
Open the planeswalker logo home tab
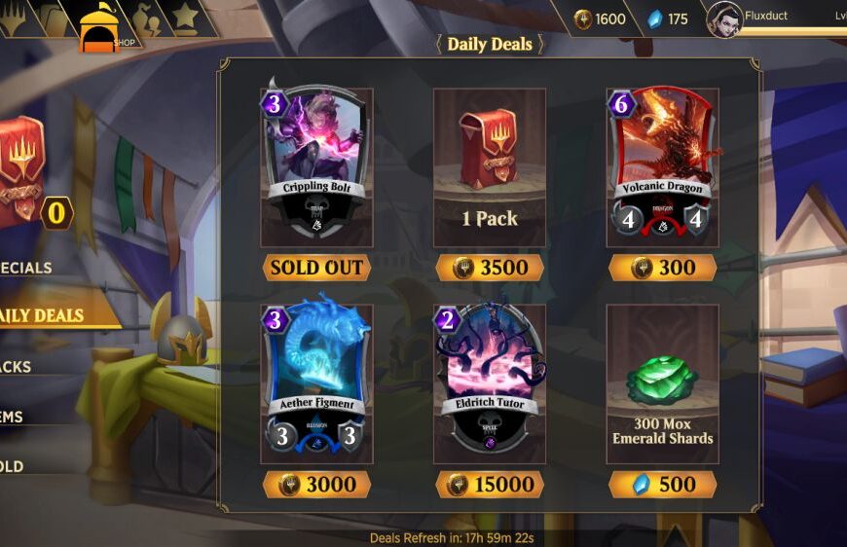tap(12, 18)
